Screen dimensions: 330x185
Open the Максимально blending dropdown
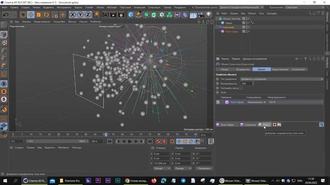click(256, 102)
